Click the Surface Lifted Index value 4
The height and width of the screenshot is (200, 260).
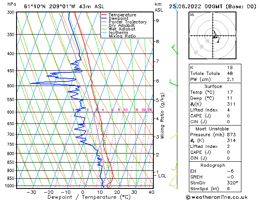tap(228, 110)
